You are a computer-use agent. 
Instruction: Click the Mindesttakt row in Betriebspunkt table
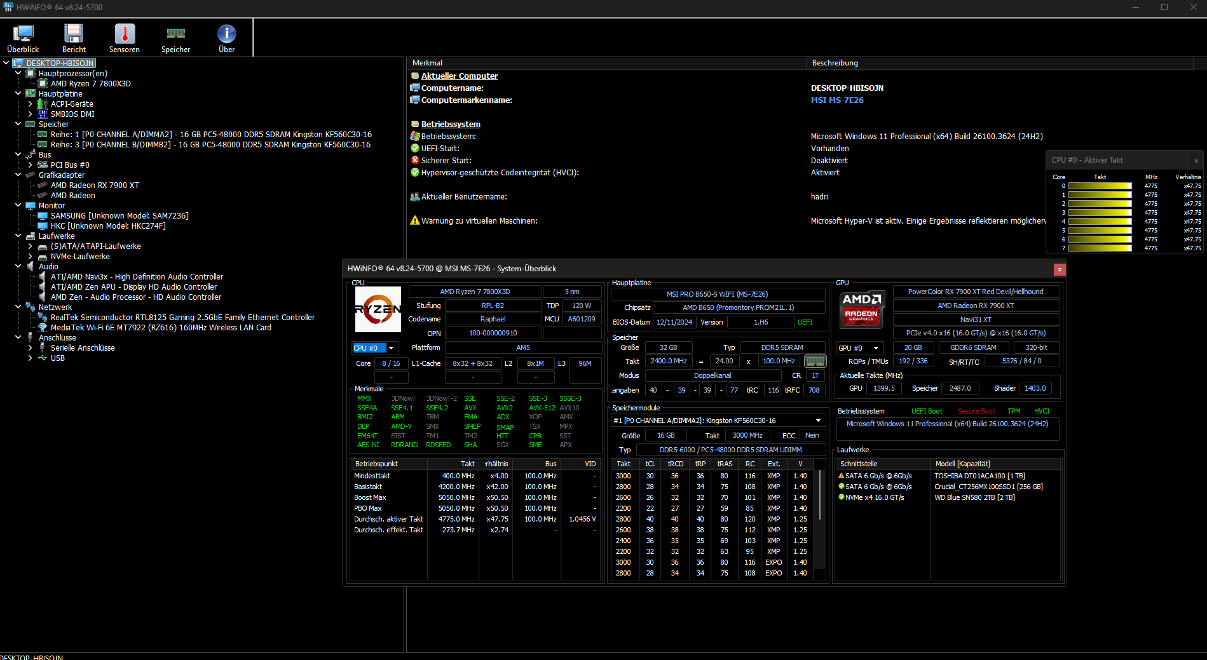point(475,476)
